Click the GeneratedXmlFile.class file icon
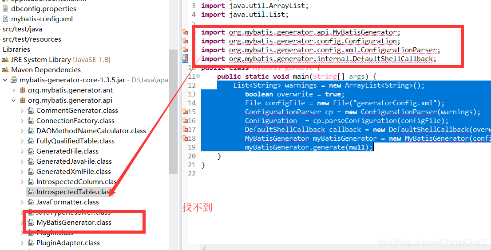Viewport: 491px width, 250px height. pos(31,172)
